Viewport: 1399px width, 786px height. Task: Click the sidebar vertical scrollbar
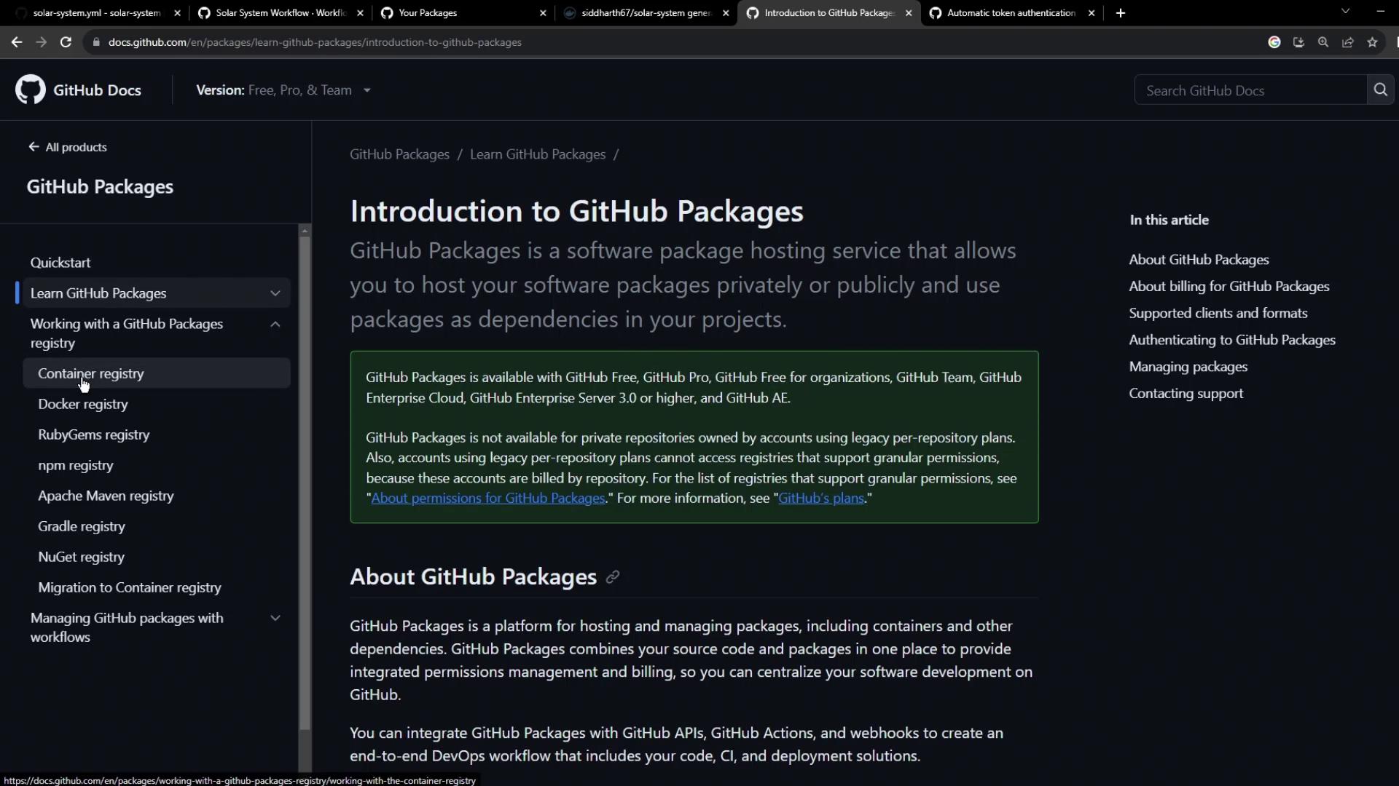tap(305, 480)
